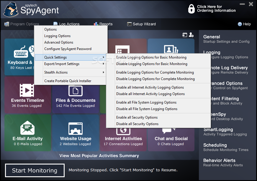This screenshot has width=257, height=181.
Task: Choose Enable all Security Options
Action: coord(158,117)
